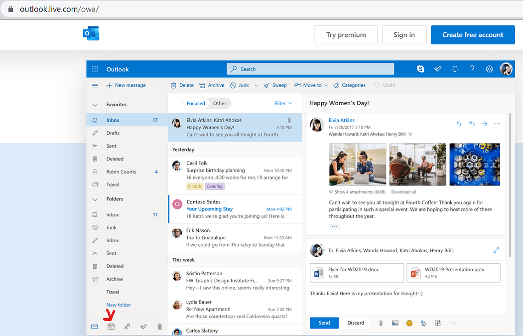Click the Outlook logo at top

click(x=91, y=33)
